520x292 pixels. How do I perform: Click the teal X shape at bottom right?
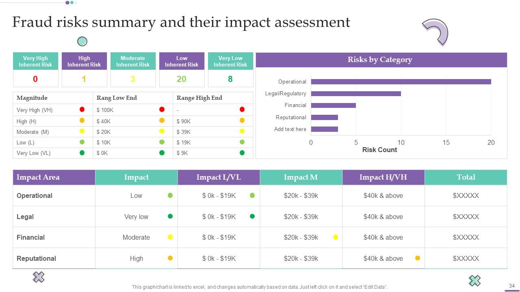click(x=474, y=280)
